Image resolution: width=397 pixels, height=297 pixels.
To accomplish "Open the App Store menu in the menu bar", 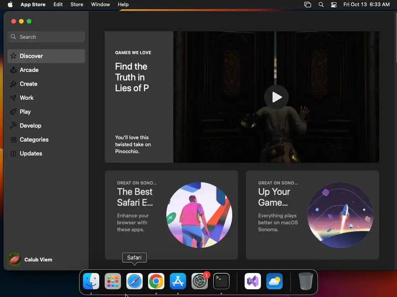I will coord(33,4).
